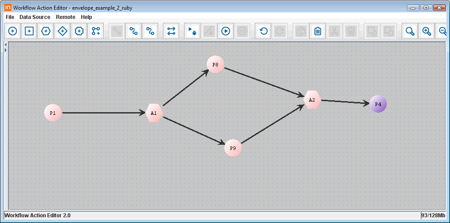
Task: Select the angled connector tool
Action: click(134, 31)
